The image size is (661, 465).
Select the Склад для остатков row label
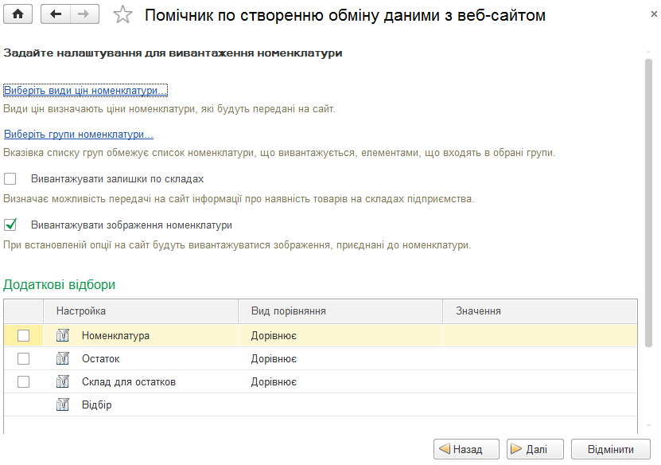[x=129, y=382]
